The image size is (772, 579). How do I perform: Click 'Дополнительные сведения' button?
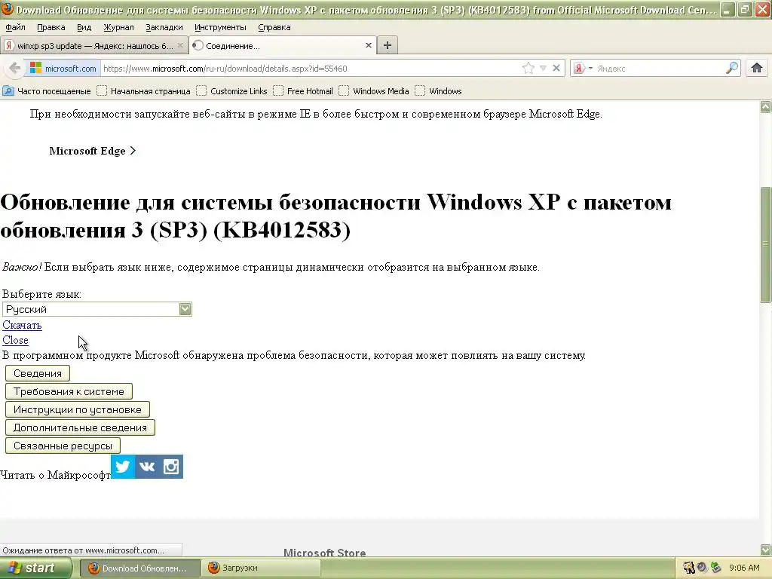pos(80,427)
